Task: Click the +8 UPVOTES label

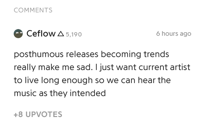Action: pyautogui.click(x=38, y=114)
